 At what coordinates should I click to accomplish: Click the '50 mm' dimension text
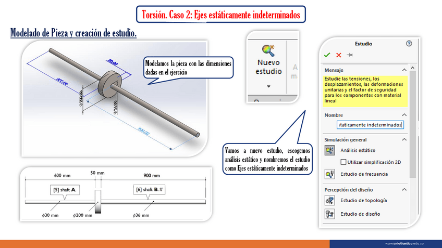(x=97, y=173)
